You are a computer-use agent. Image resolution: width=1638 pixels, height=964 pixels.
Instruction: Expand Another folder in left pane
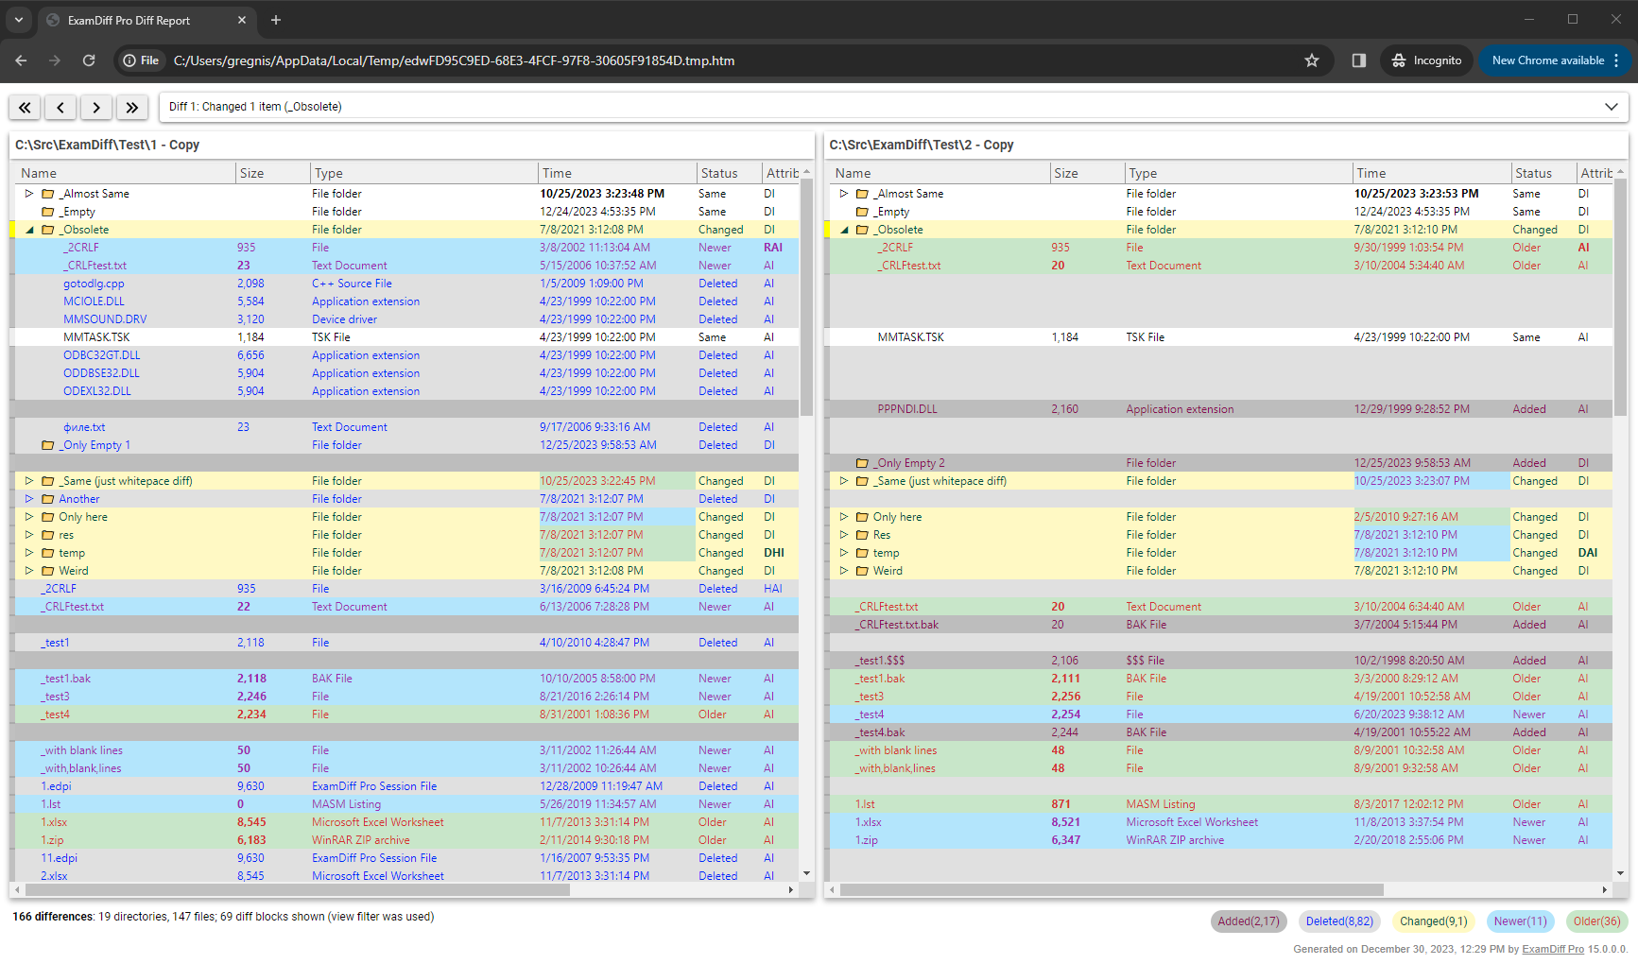[29, 499]
